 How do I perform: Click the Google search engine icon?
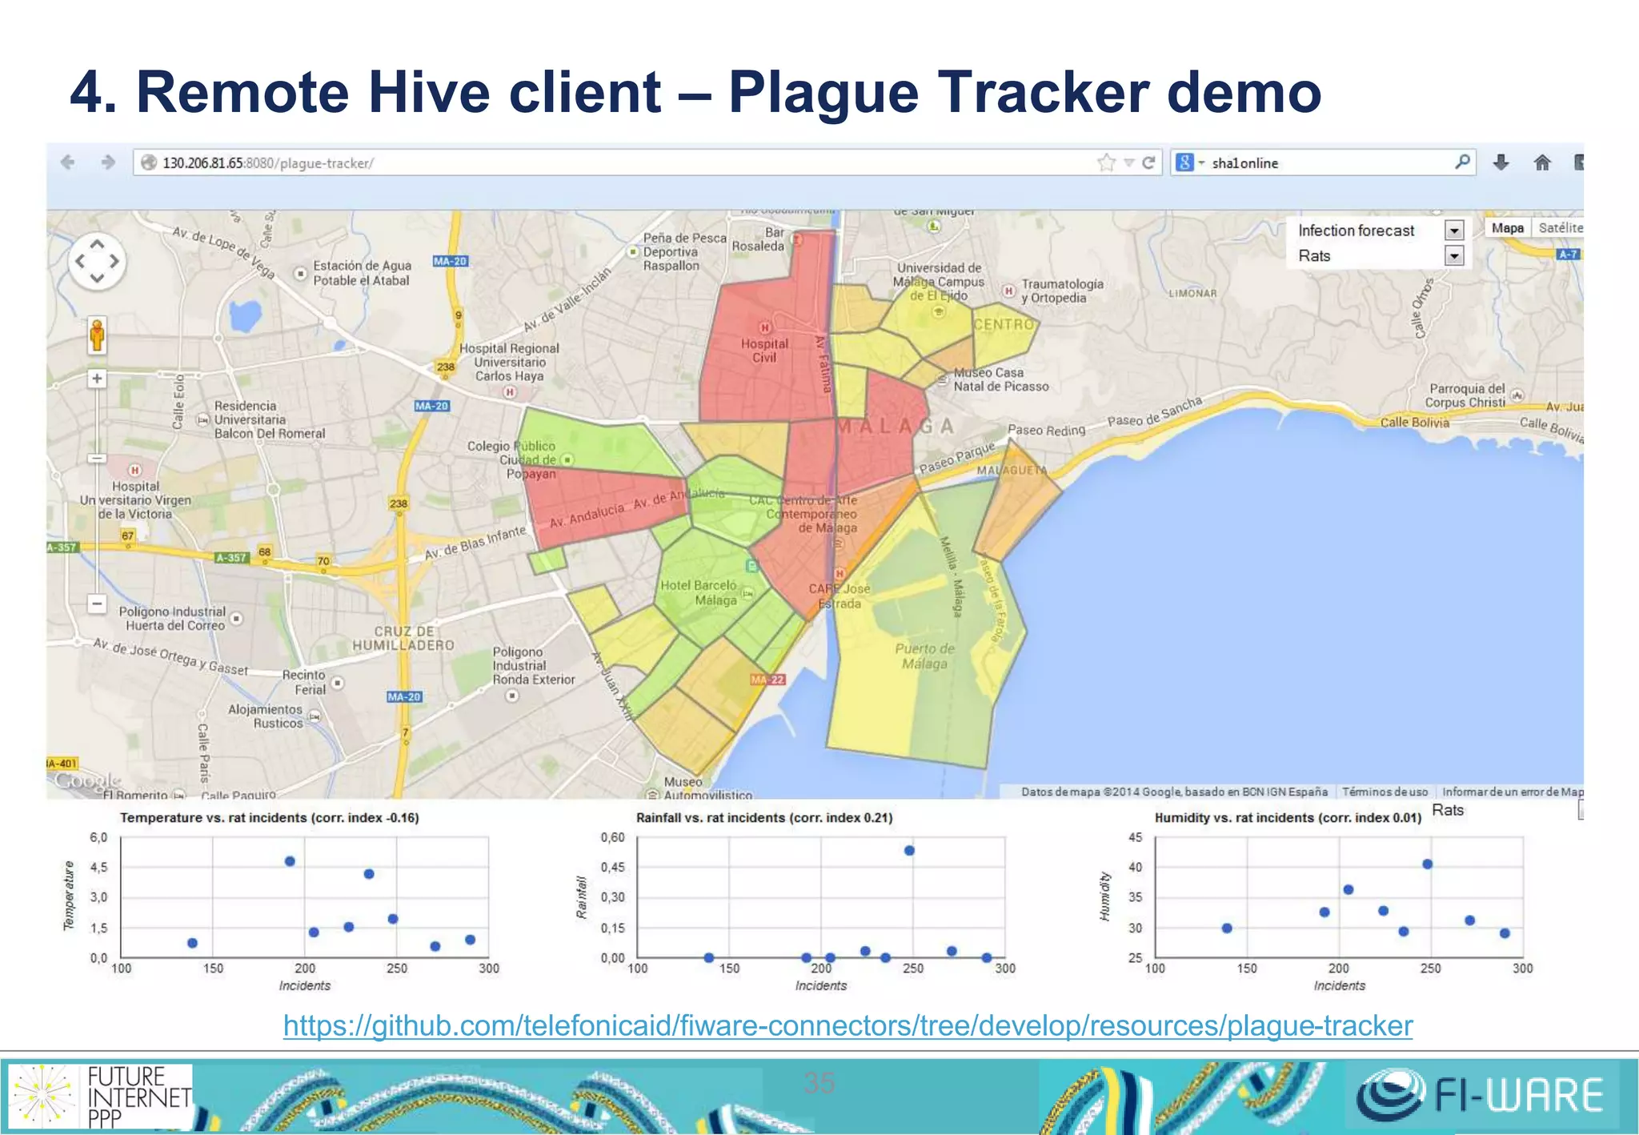coord(1184,162)
